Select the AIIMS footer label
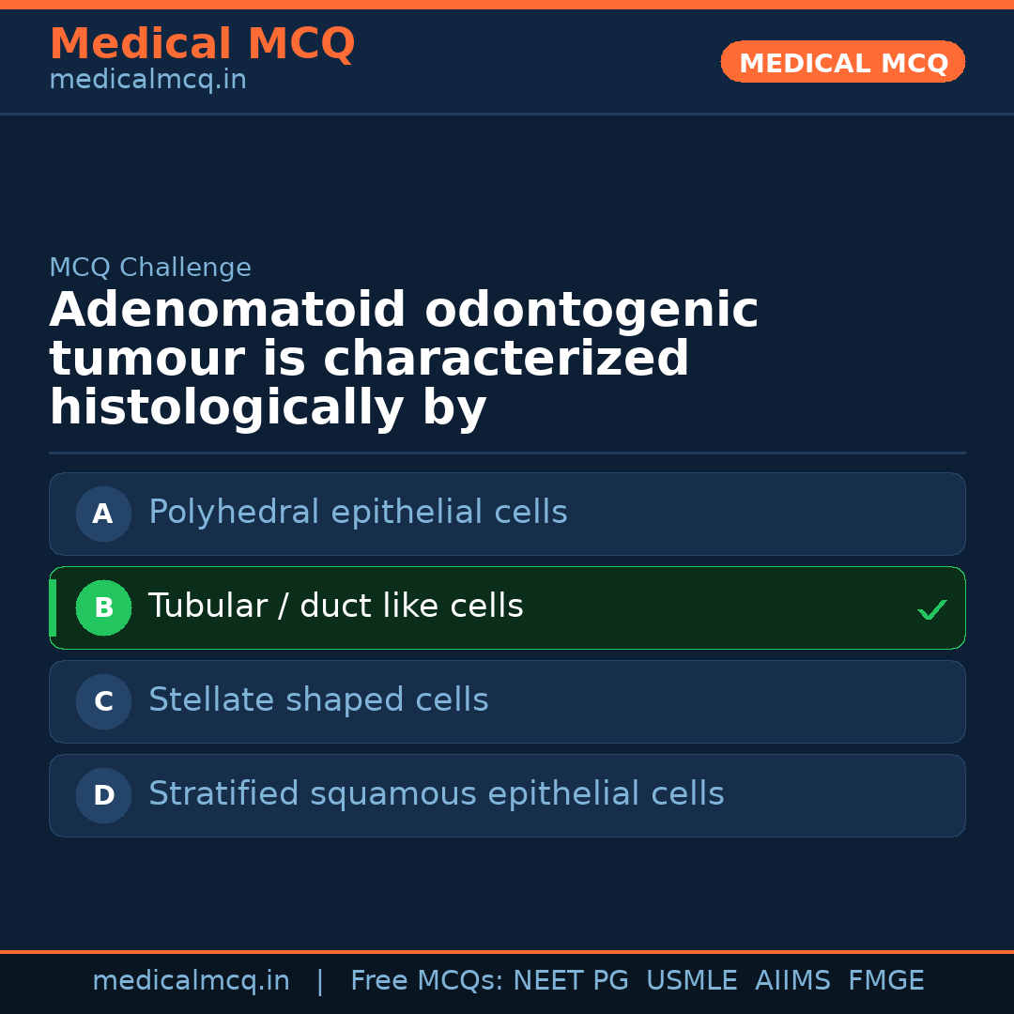Image resolution: width=1014 pixels, height=1014 pixels. (792, 981)
